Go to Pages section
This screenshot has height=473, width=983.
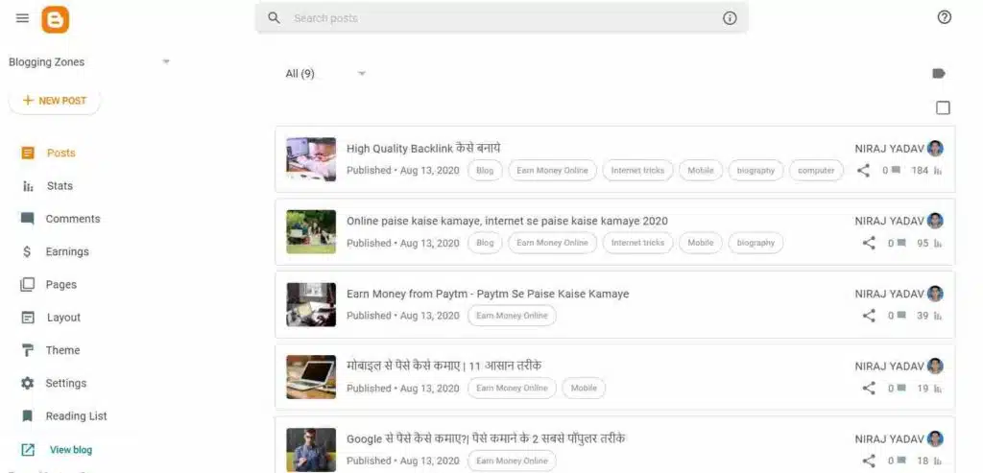60,284
